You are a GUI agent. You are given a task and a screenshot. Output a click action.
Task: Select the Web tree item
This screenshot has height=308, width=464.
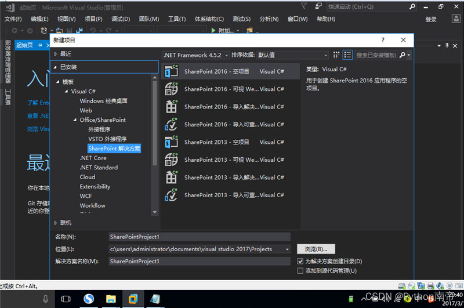click(86, 110)
